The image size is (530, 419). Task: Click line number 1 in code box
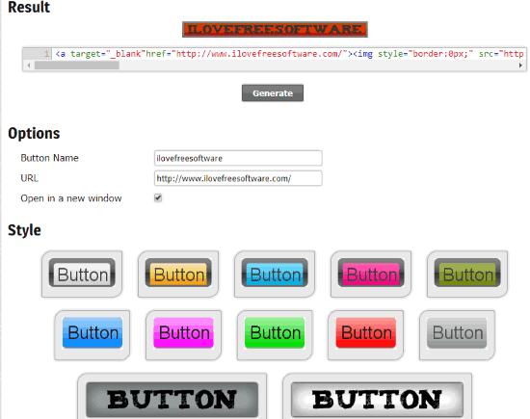pos(46,54)
